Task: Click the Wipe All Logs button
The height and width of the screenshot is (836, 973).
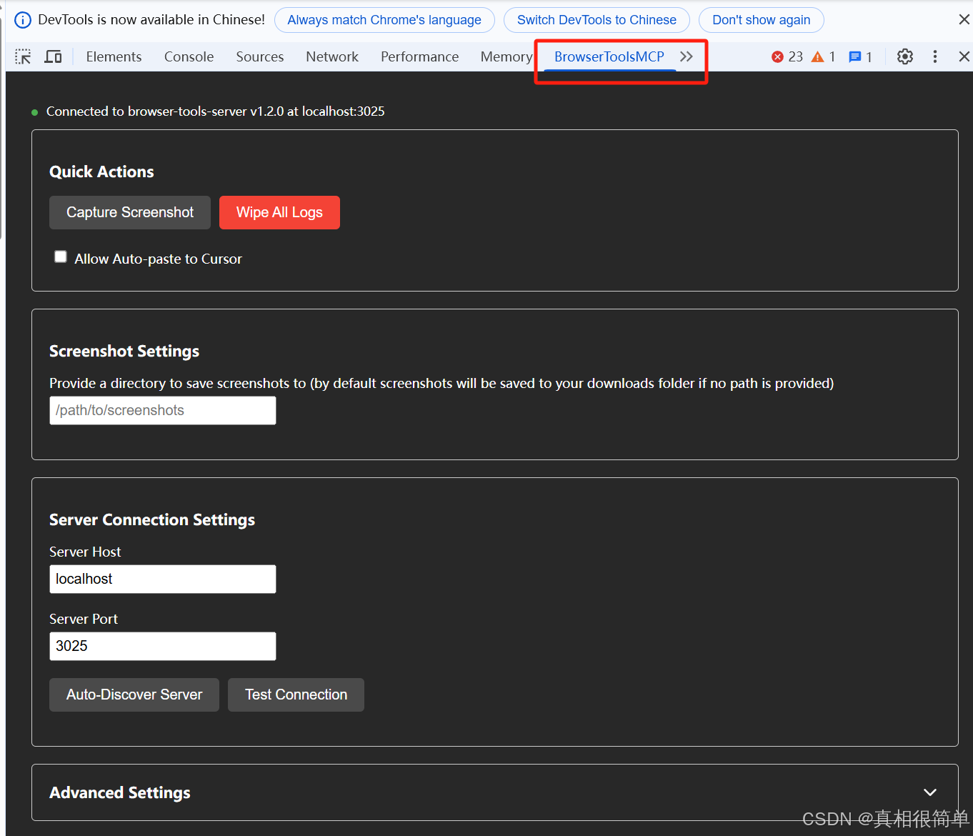Action: point(279,212)
